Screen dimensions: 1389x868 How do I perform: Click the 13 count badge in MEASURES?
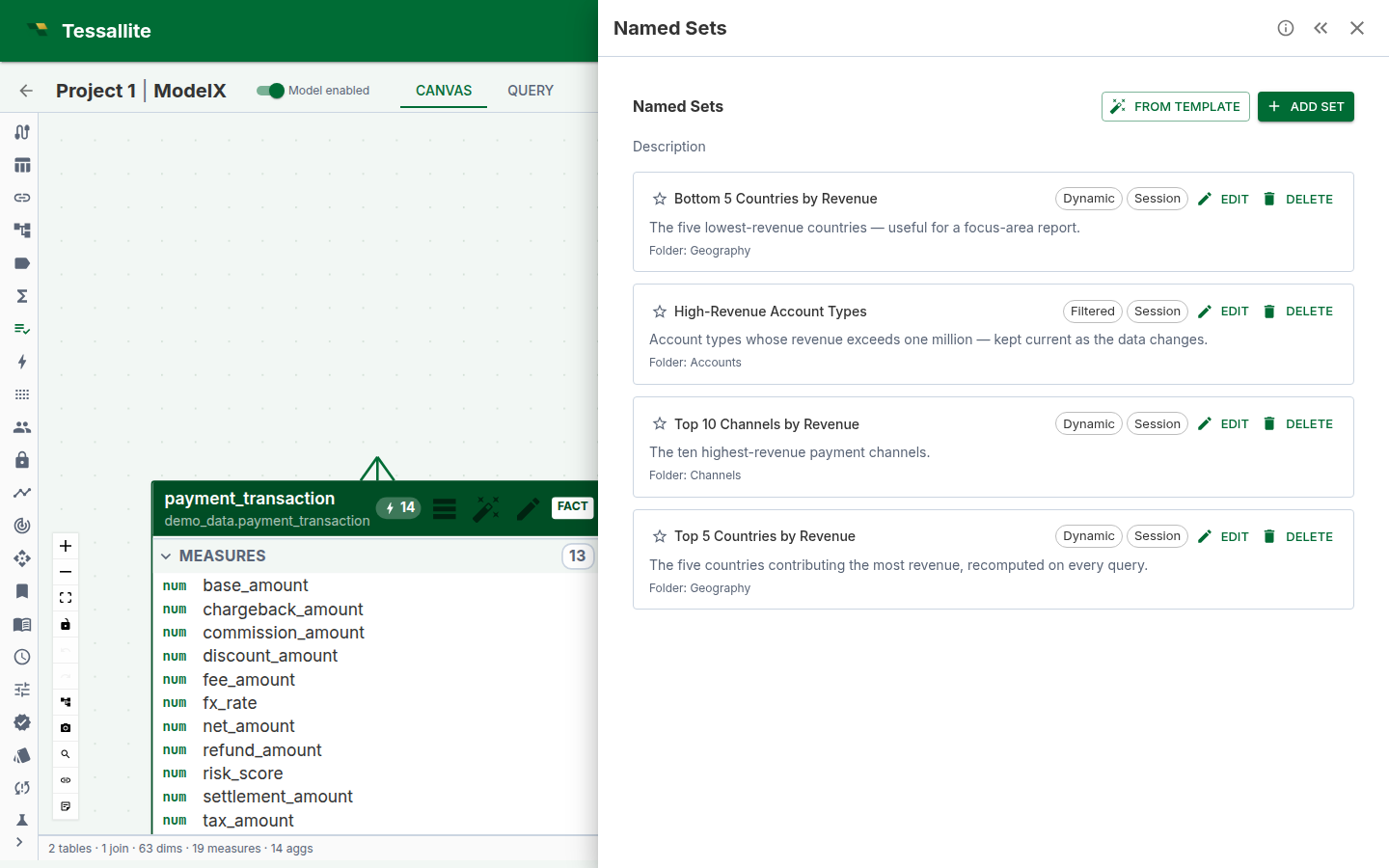click(x=578, y=556)
